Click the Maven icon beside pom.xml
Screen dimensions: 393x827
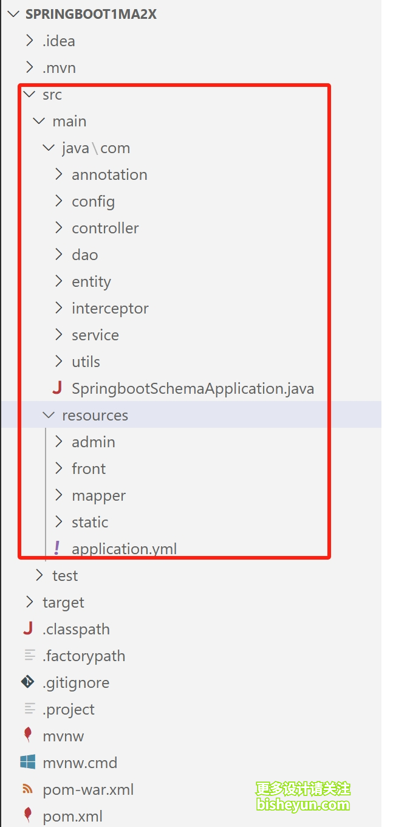coord(28,815)
